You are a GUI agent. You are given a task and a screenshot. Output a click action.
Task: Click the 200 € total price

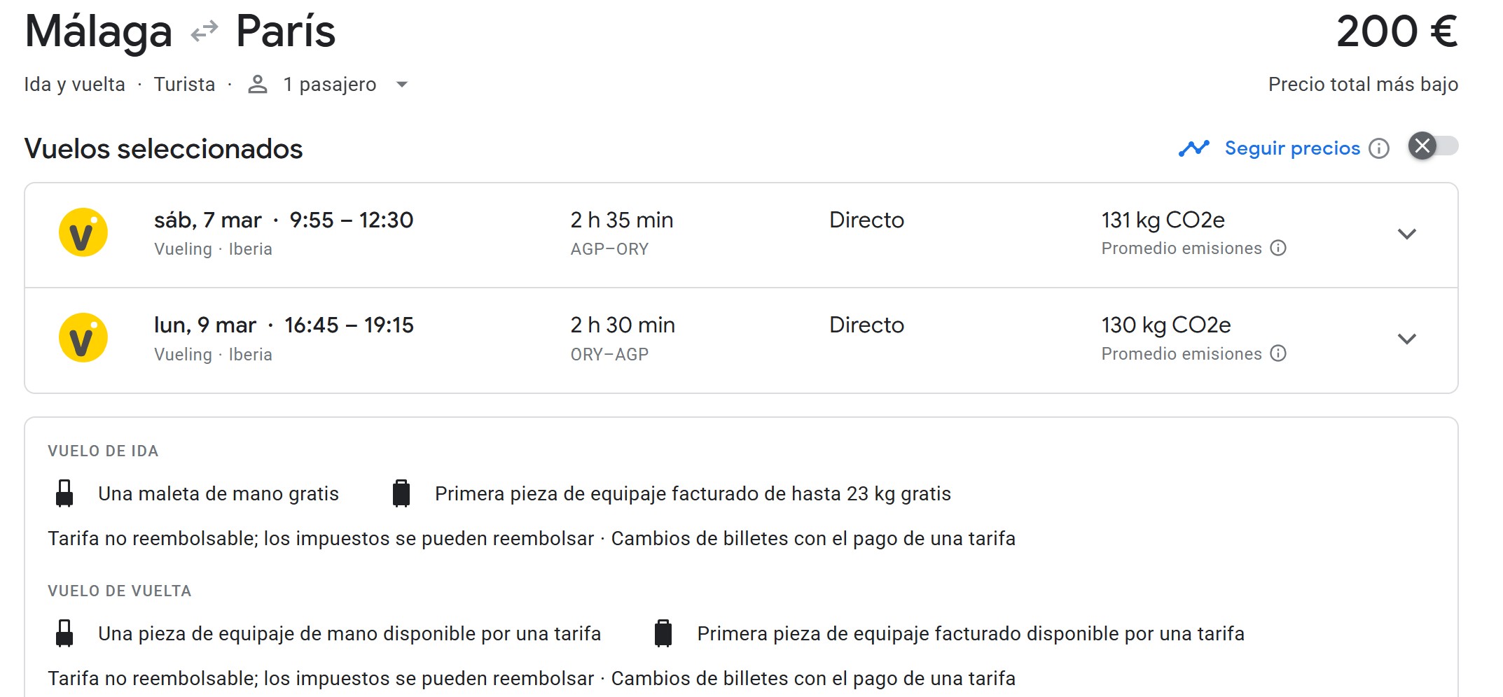[1396, 31]
